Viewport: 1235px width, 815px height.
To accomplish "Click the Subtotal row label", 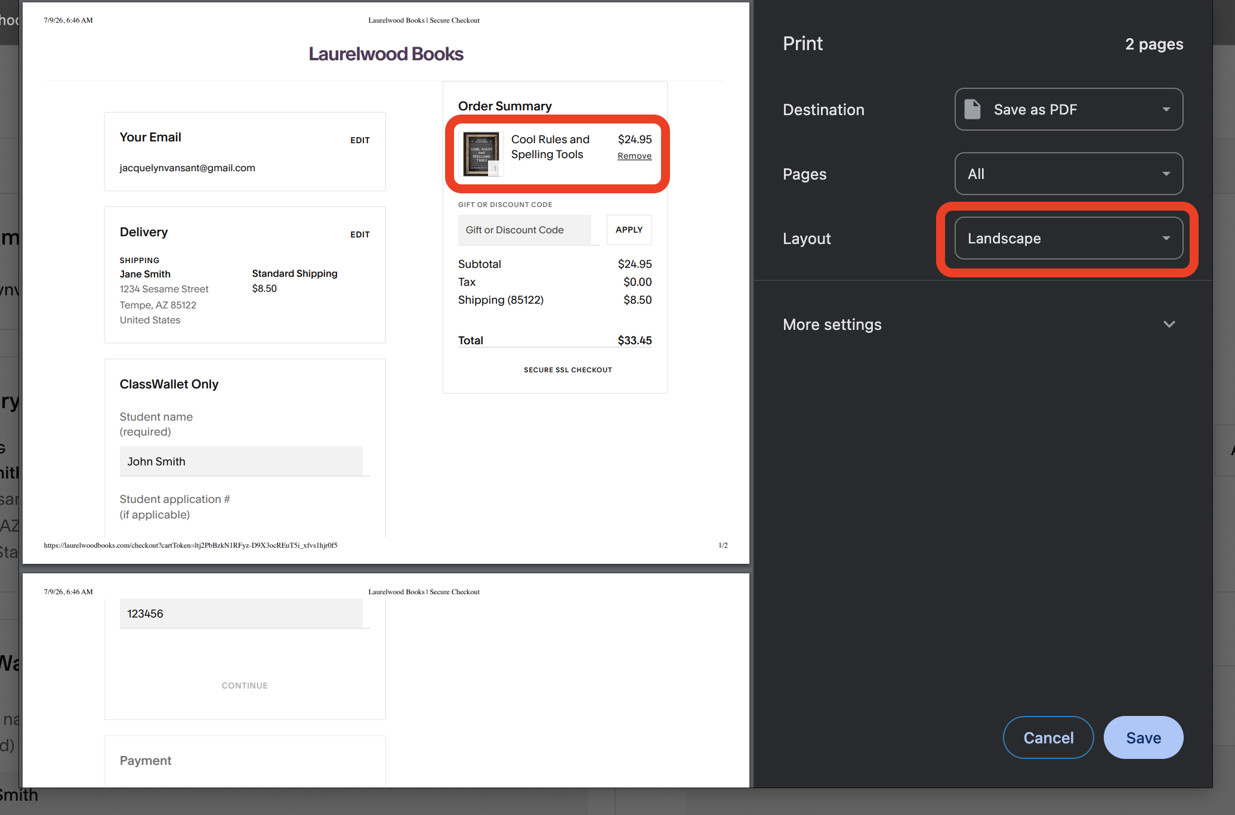I will (x=480, y=264).
